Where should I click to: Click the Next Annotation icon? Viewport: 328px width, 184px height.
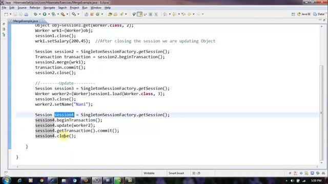point(165,14)
